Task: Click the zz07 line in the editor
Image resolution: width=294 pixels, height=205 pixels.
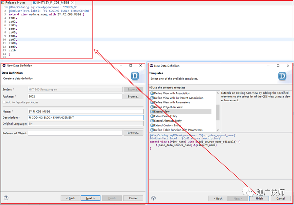Action: point(13,39)
